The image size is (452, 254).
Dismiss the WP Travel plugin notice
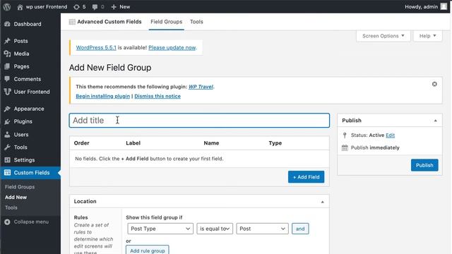tap(434, 84)
